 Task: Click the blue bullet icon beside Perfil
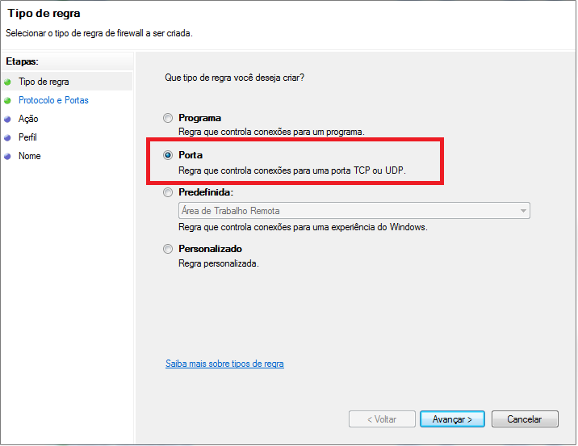[8, 138]
